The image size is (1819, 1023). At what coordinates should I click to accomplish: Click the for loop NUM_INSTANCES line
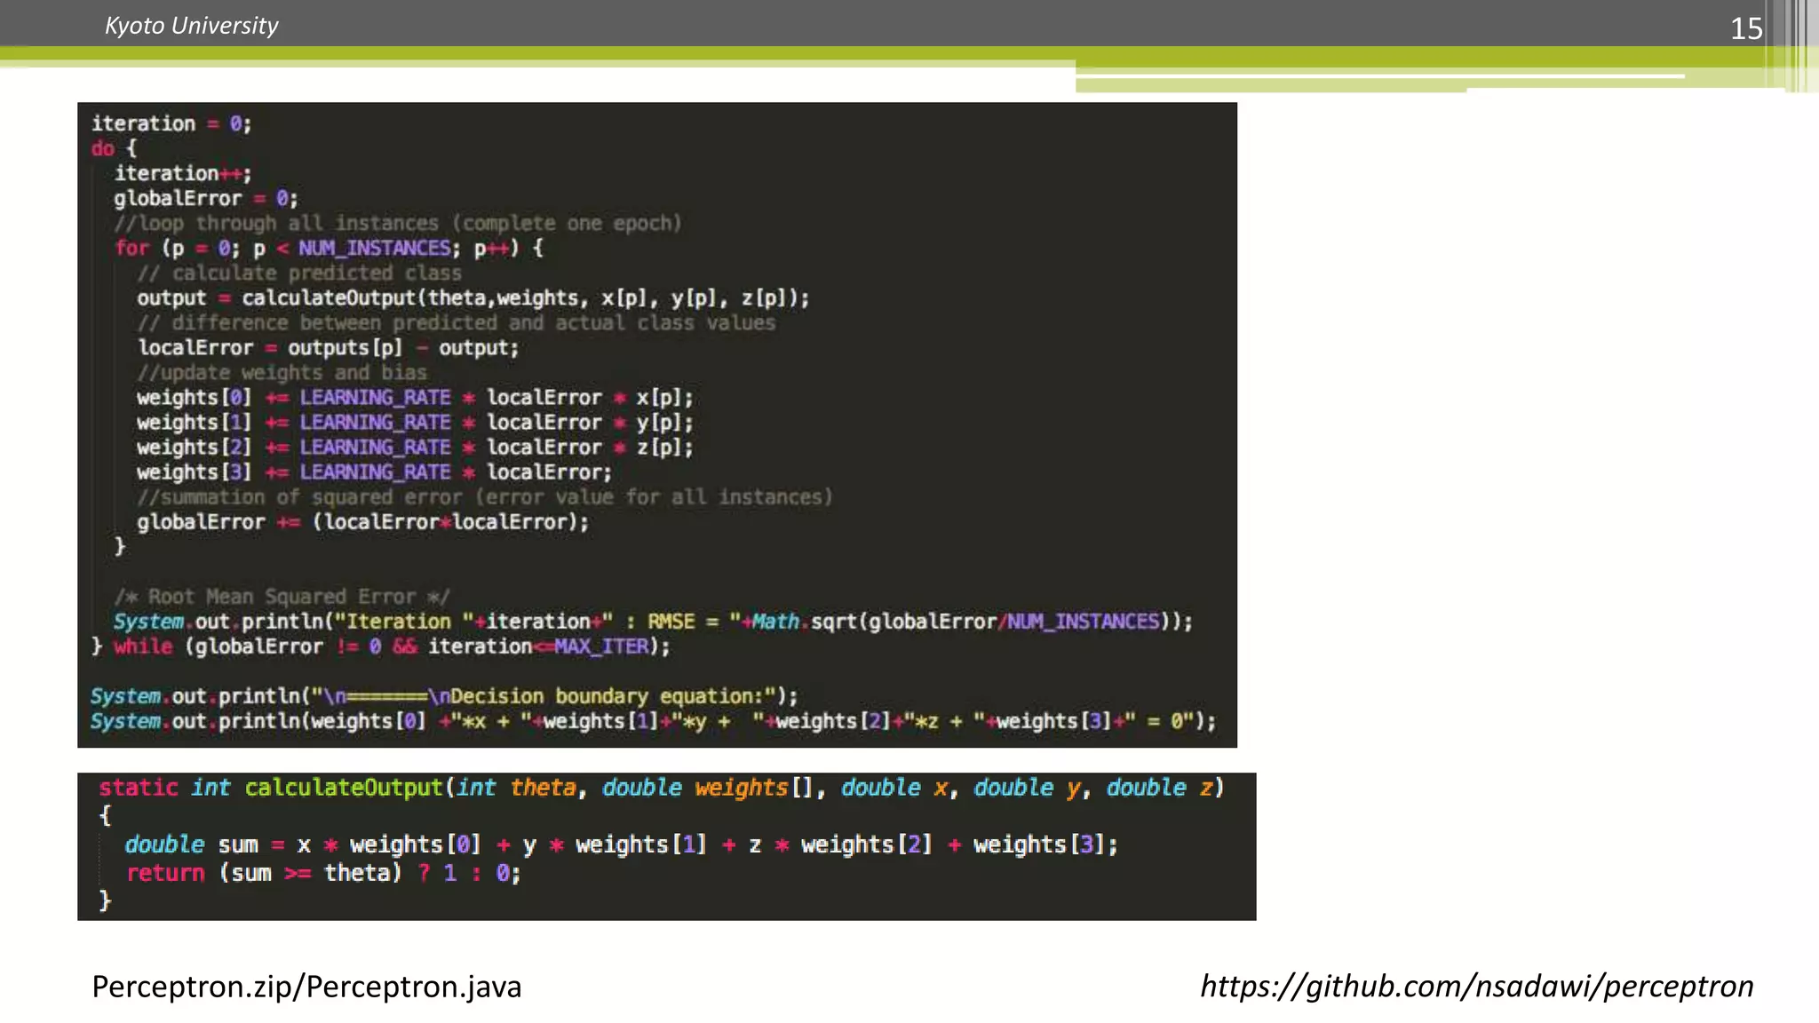(x=329, y=248)
